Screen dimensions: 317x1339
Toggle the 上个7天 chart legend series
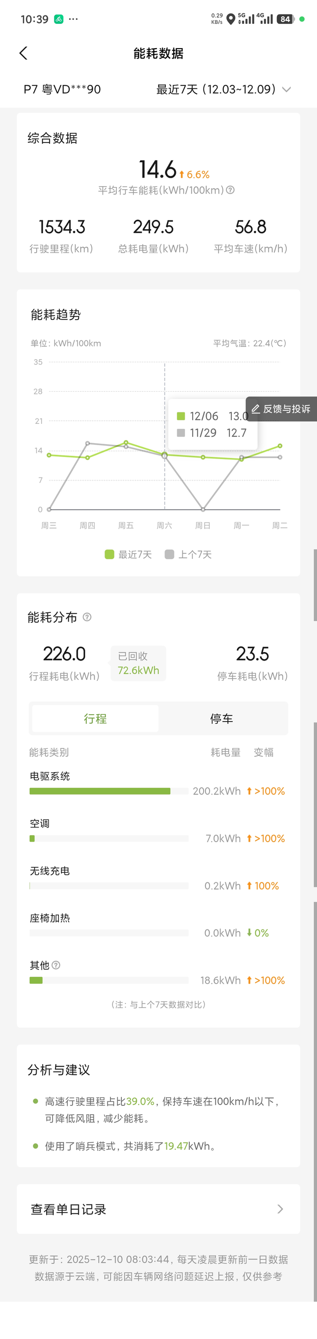click(x=188, y=555)
